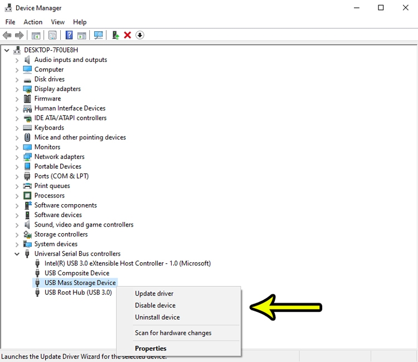
Task: Click the Processors icon
Action: pyautogui.click(x=27, y=196)
